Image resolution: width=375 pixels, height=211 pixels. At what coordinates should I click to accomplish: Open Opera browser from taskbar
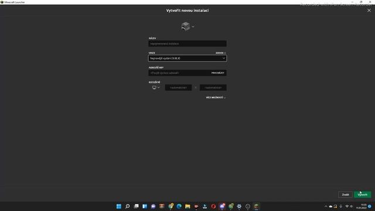coord(213,206)
